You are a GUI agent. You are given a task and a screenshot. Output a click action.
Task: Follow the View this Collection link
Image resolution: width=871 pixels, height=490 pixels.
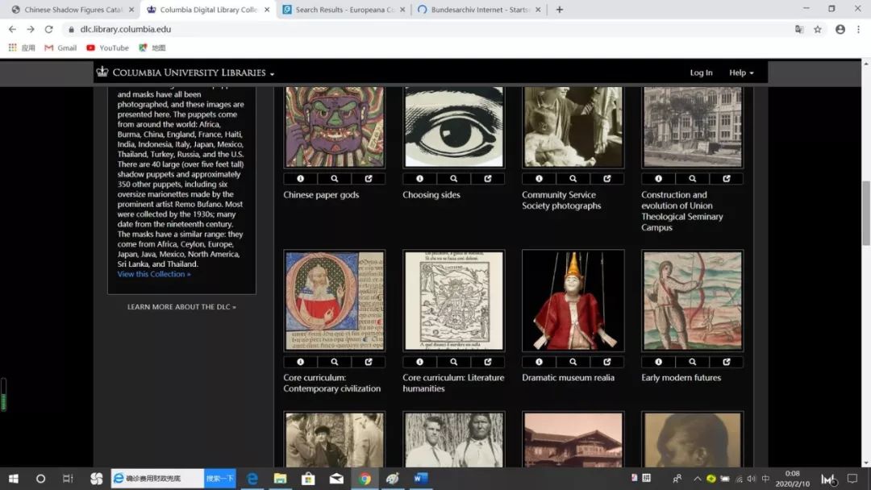(154, 274)
